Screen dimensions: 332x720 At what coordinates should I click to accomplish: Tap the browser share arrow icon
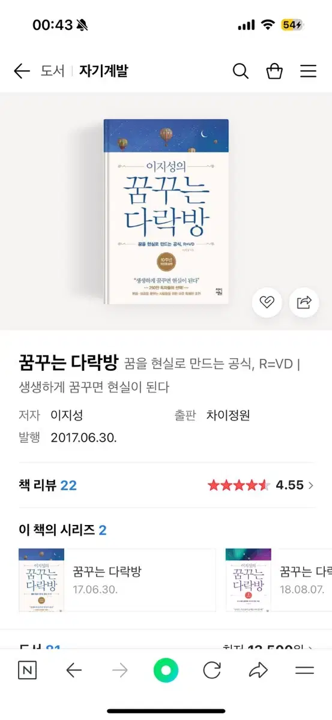[258, 670]
